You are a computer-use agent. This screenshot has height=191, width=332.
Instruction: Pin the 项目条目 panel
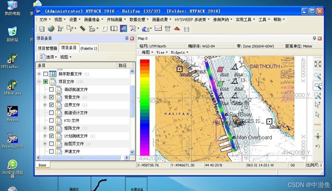coord(127,38)
